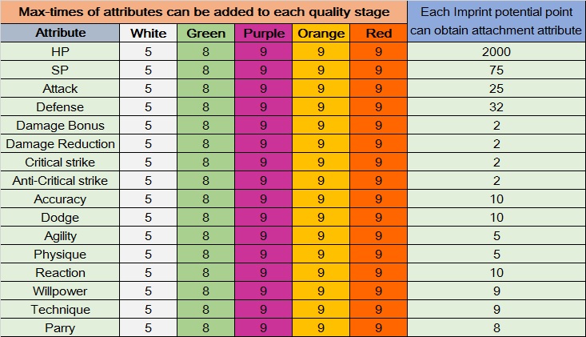The width and height of the screenshot is (586, 337).
Task: Select the "Critical strike" attribute cell
Action: coord(60,162)
